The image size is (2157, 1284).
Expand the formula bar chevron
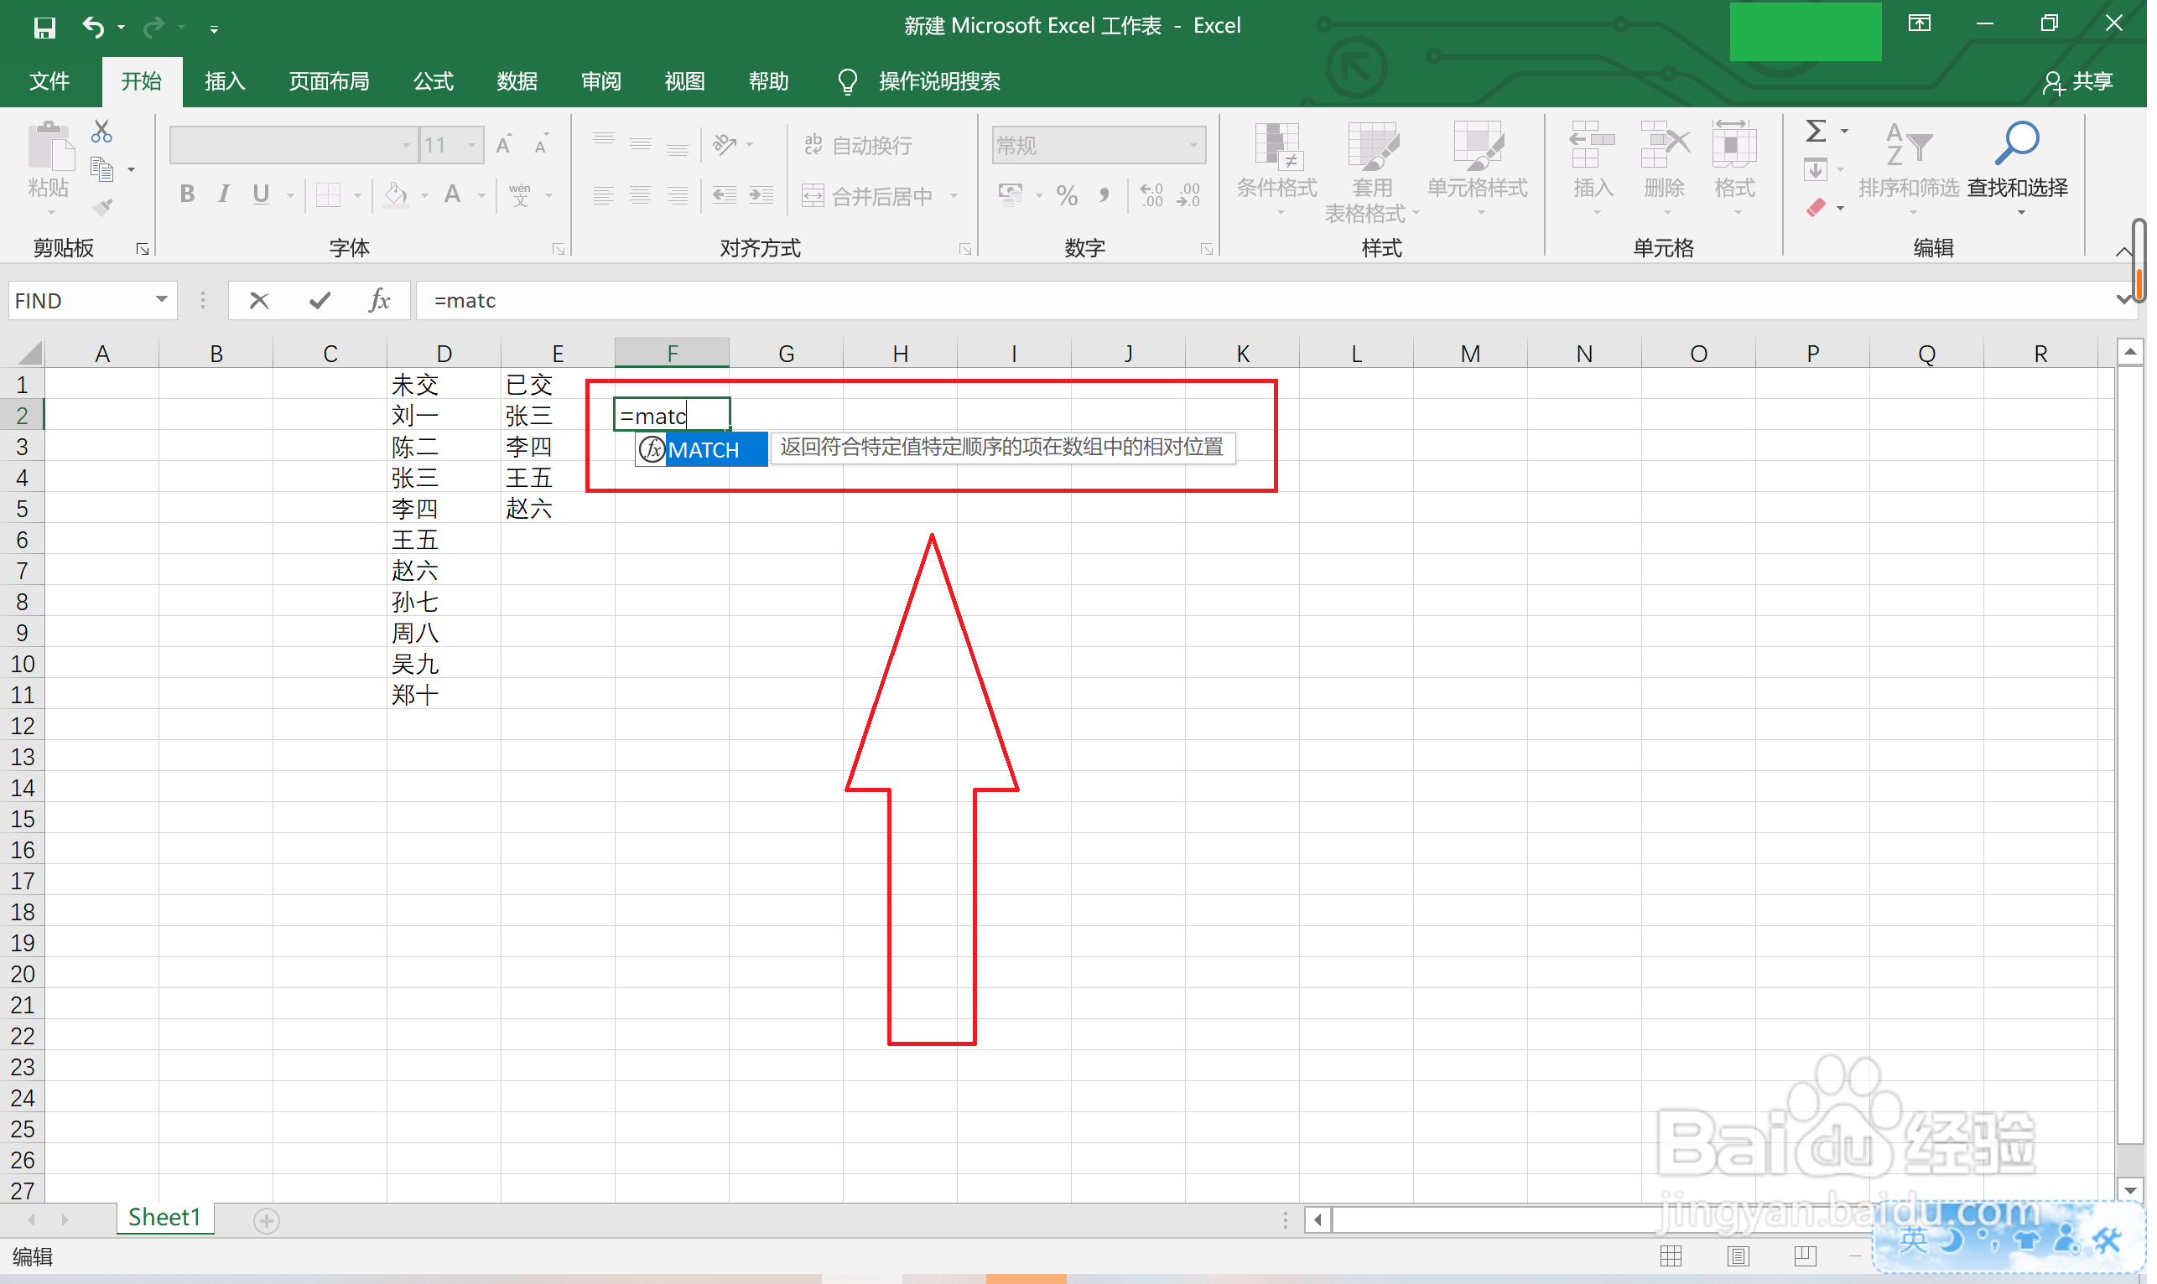click(x=2123, y=300)
